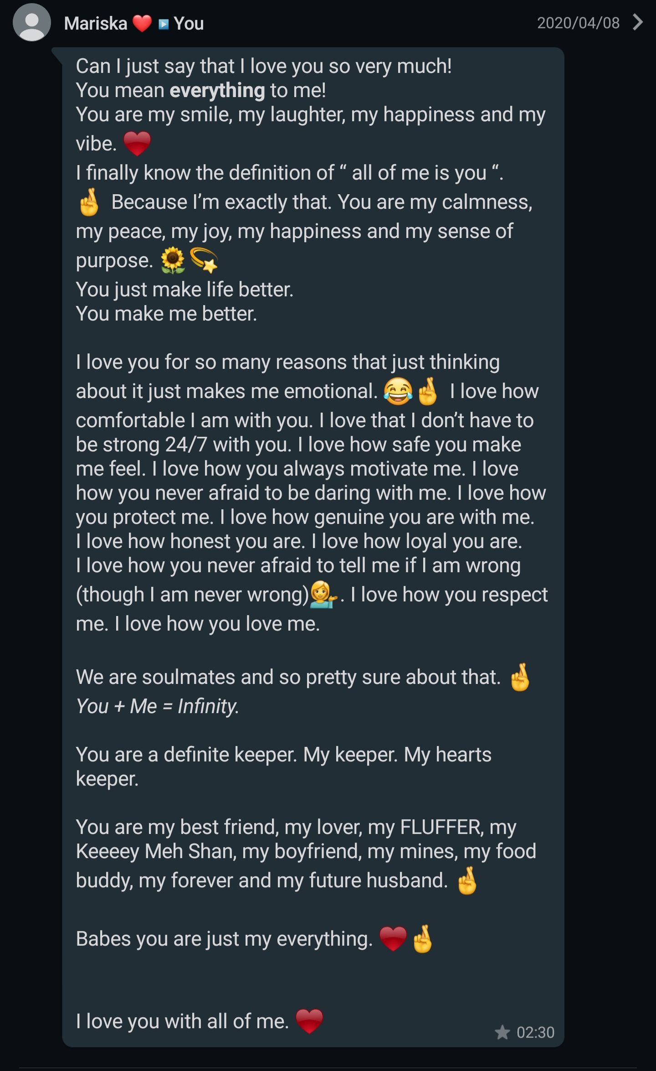Screen dimensions: 656x1071
Task: Tap the red heart after "my everything."
Action: 393,939
